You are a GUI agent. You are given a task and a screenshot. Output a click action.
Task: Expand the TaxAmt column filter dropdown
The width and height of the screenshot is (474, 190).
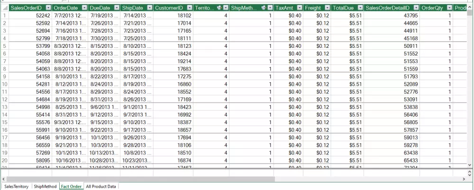pyautogui.click(x=299, y=8)
